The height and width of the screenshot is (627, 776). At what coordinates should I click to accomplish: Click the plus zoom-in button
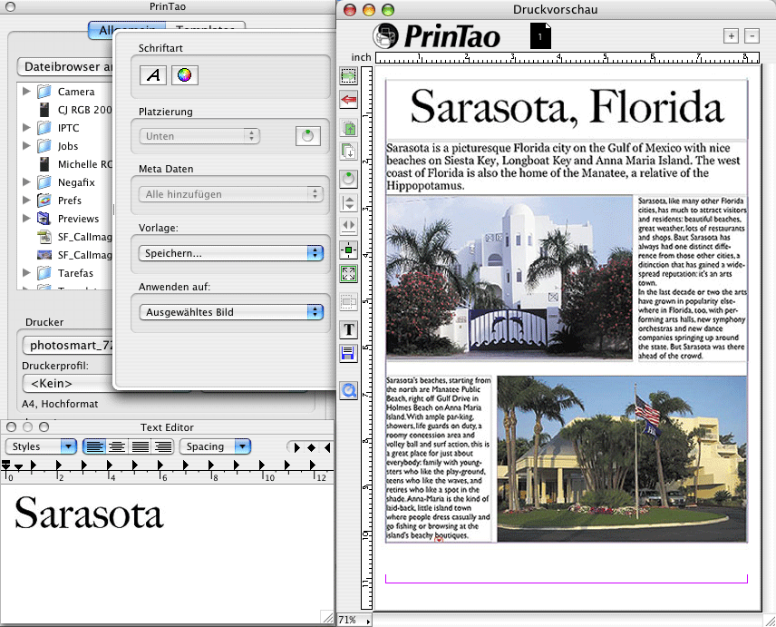tap(731, 35)
